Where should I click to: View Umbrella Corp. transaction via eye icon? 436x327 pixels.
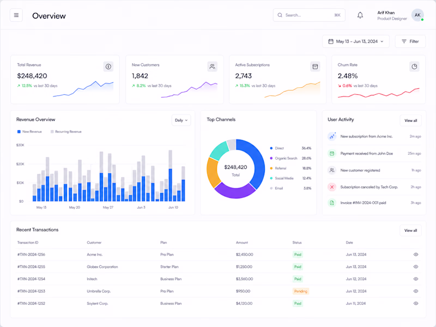[x=416, y=291]
